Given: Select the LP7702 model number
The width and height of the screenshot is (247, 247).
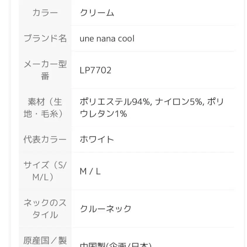Looking at the screenshot, I should click(x=95, y=71).
